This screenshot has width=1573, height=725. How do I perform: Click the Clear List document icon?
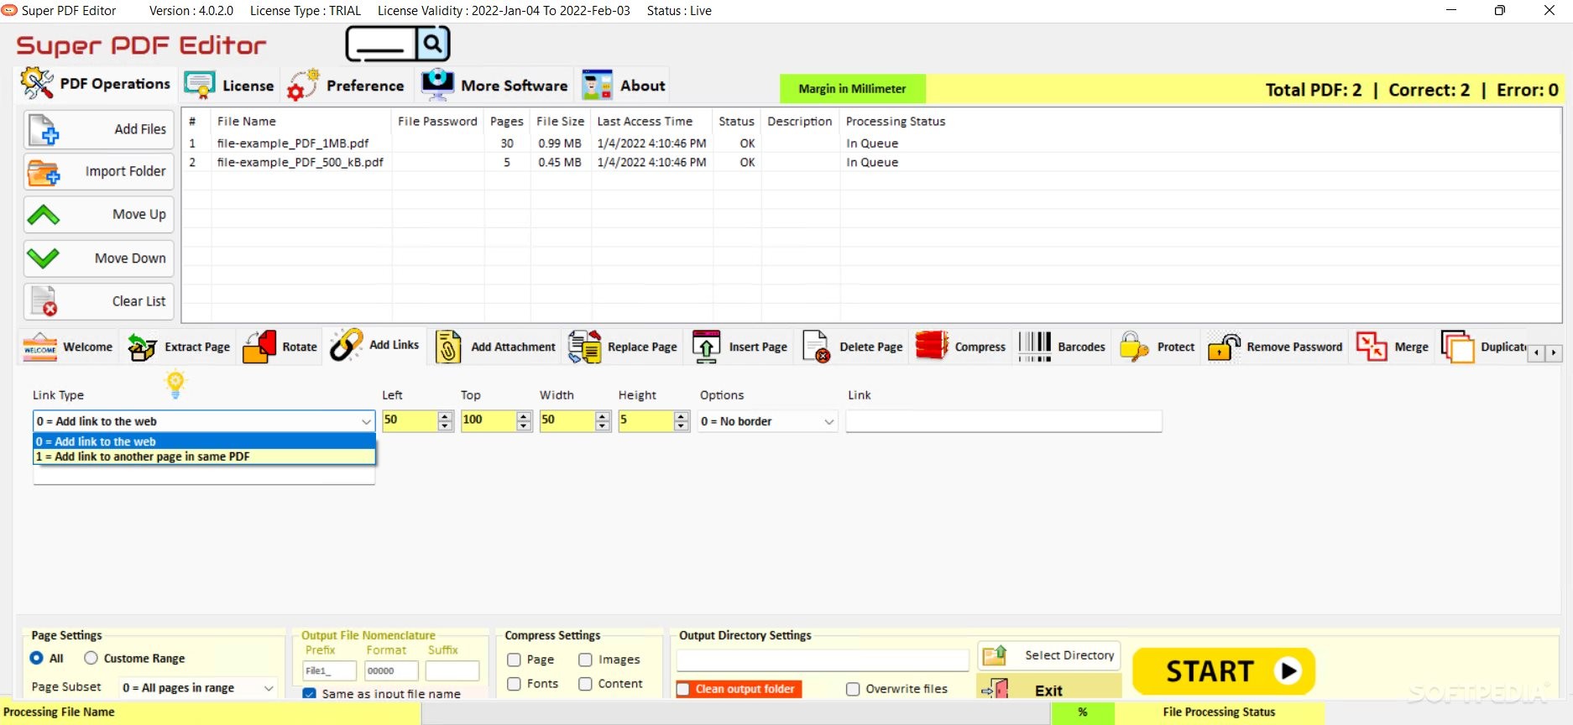pyautogui.click(x=44, y=301)
